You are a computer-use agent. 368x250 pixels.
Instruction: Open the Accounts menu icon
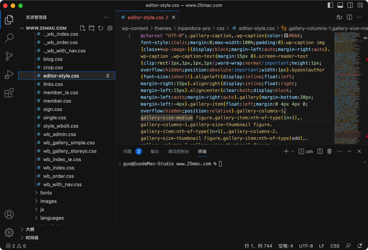[9, 214]
